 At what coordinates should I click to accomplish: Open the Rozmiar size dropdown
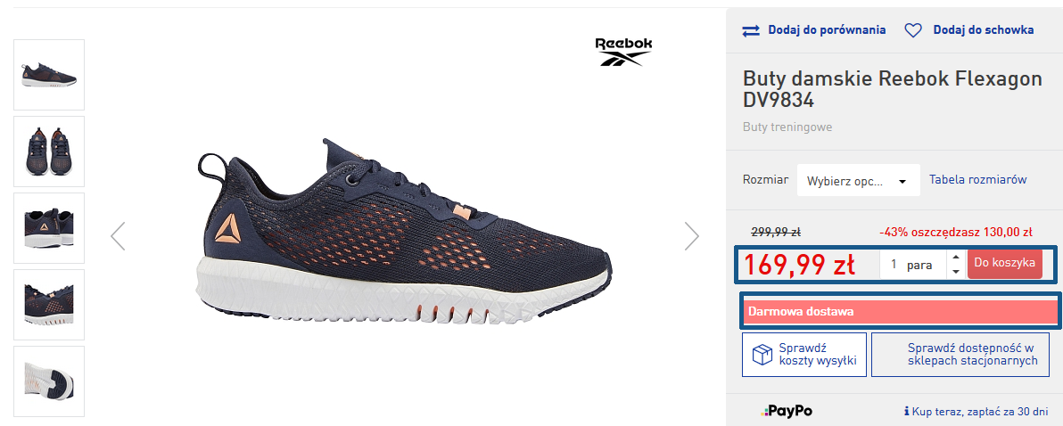coord(858,181)
